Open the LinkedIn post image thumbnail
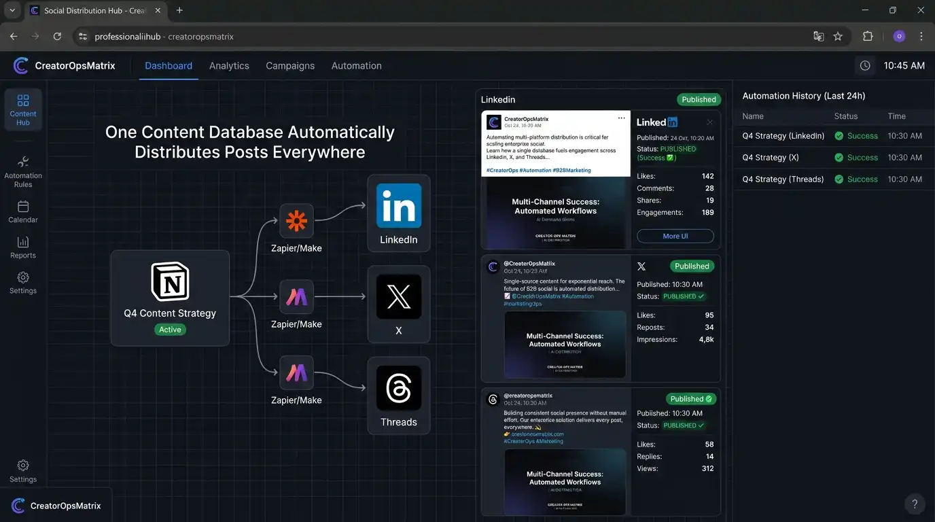The height and width of the screenshot is (522, 935). pos(556,213)
